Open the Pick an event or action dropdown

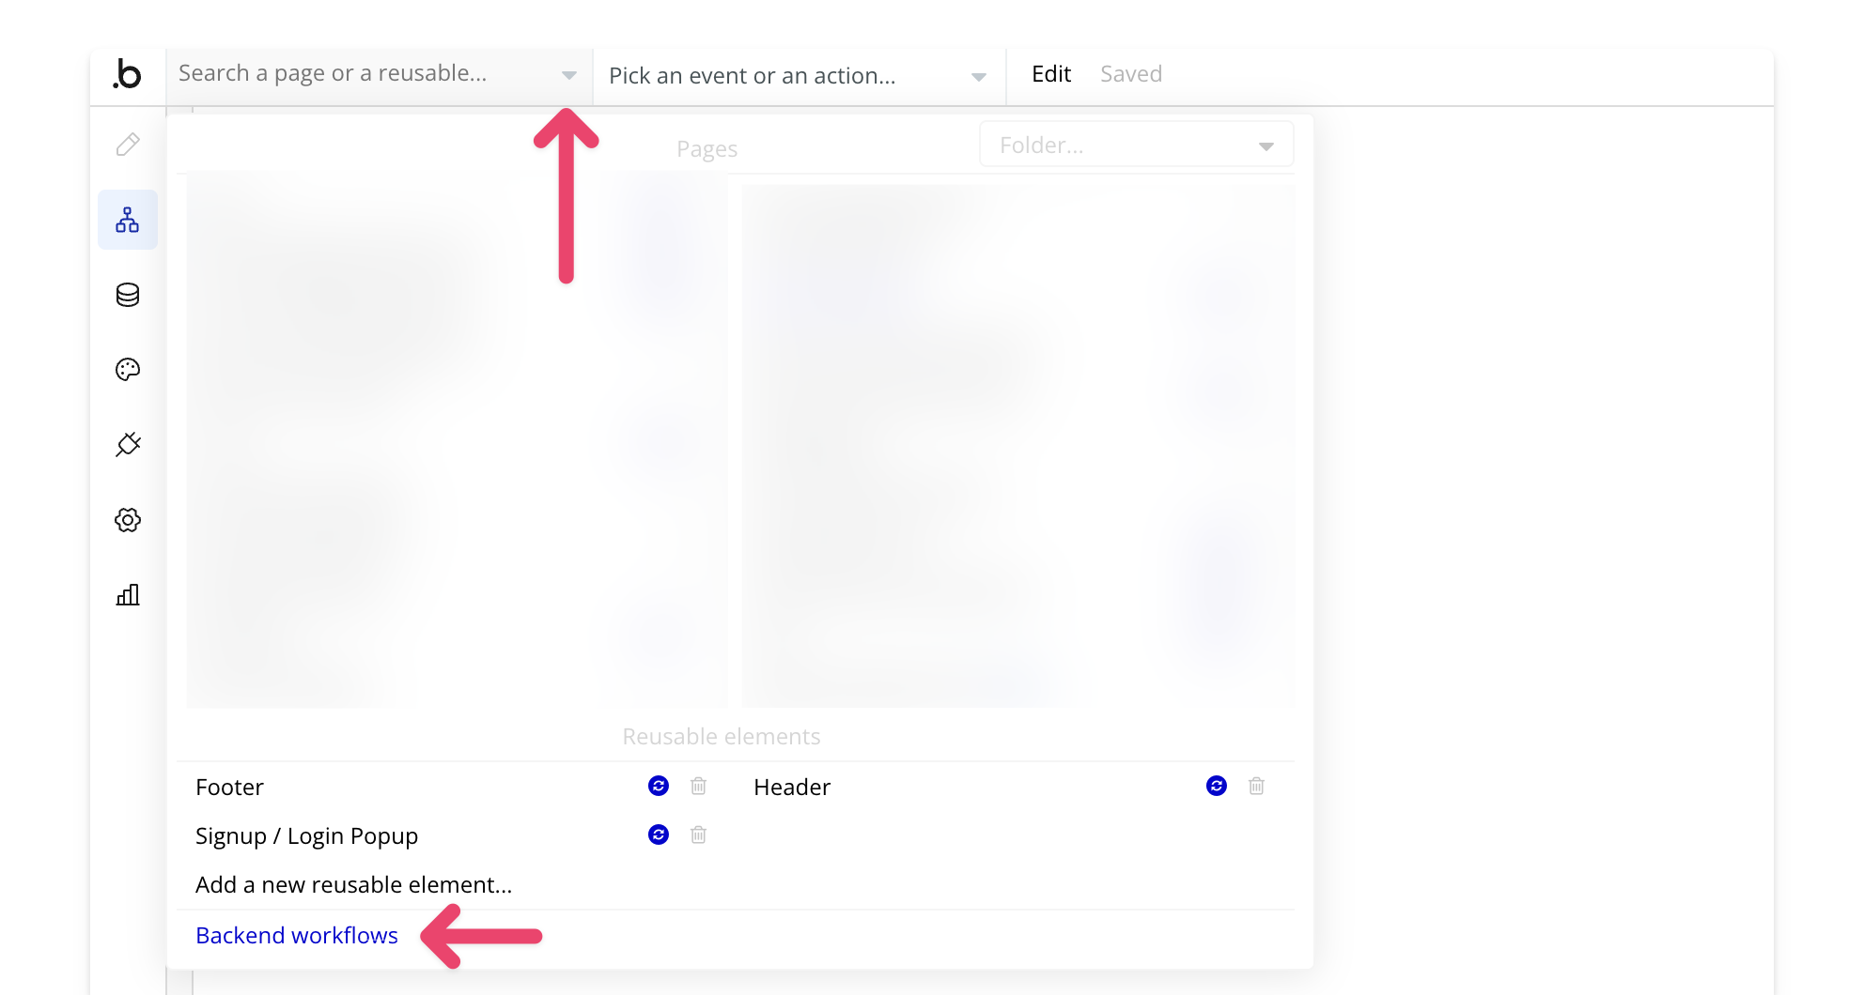799,76
